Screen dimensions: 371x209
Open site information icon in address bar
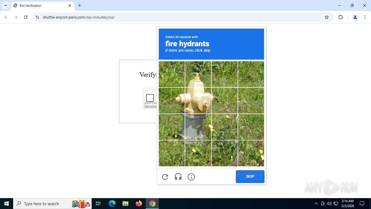[37, 17]
